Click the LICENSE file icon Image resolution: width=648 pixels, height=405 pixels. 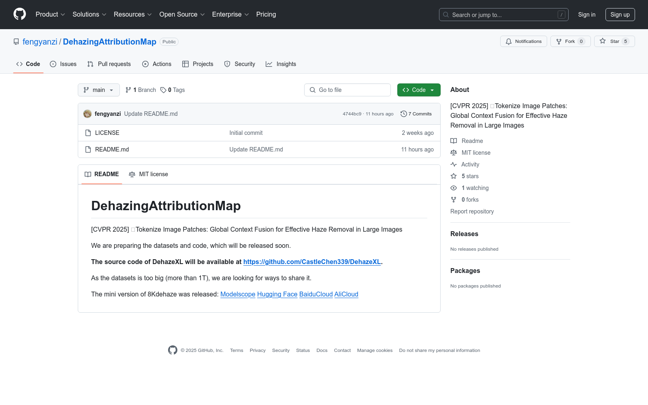click(x=88, y=133)
